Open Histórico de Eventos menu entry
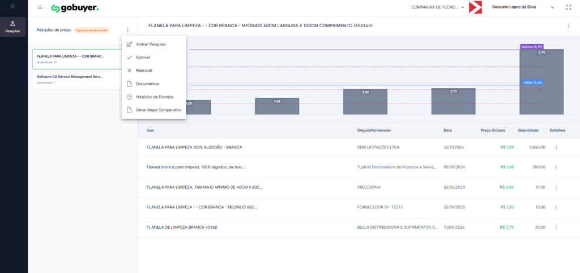Screen dimensions: 580x273 [155, 97]
